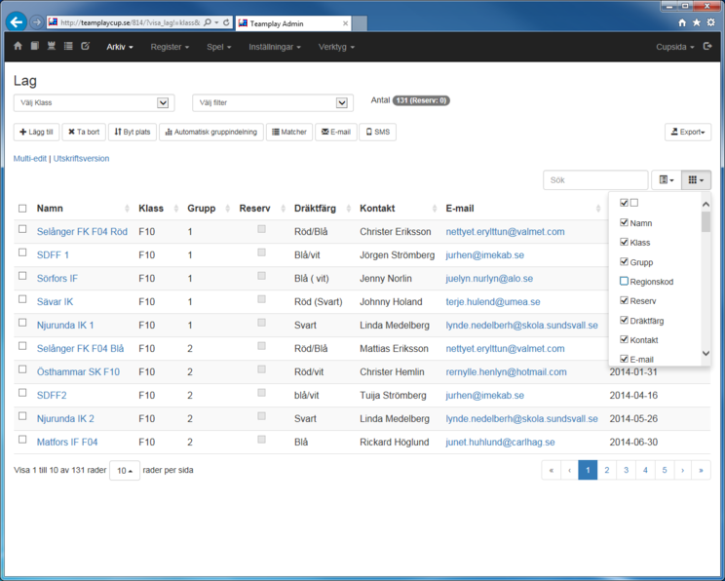Click the list icon in the navbar
This screenshot has width=725, height=581.
[68, 47]
